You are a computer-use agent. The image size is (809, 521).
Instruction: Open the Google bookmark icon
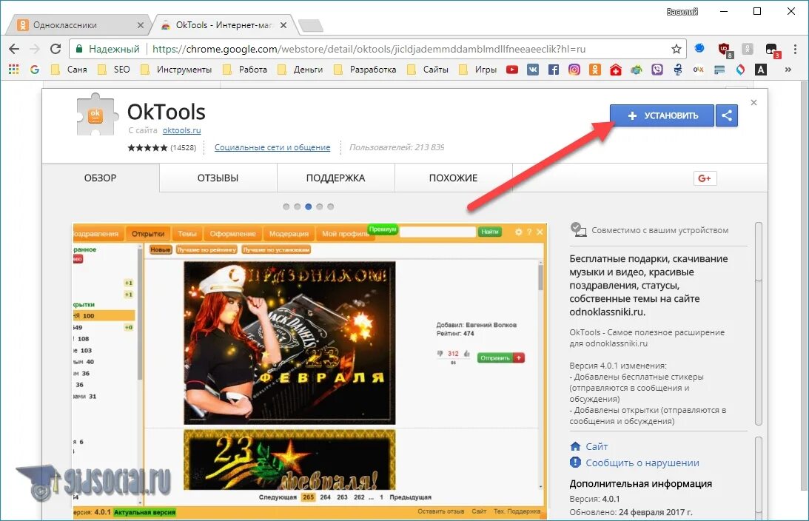(35, 70)
